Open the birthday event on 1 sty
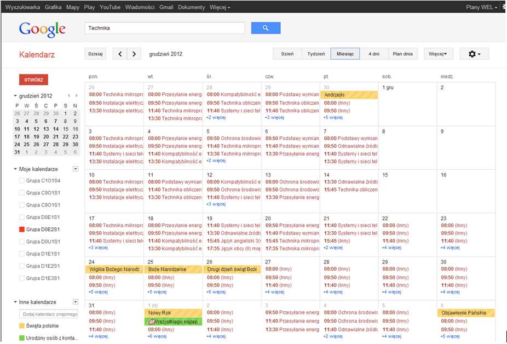The height and width of the screenshot is (344, 507). pyautogui.click(x=174, y=322)
